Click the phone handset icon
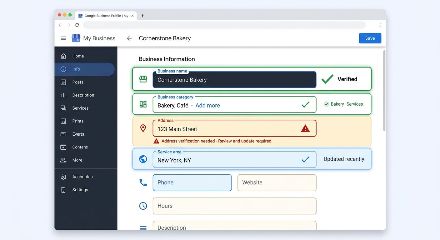The width and height of the screenshot is (440, 240). [143, 182]
